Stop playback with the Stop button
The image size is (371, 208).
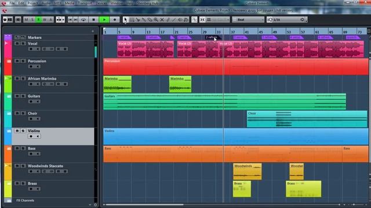(94, 20)
